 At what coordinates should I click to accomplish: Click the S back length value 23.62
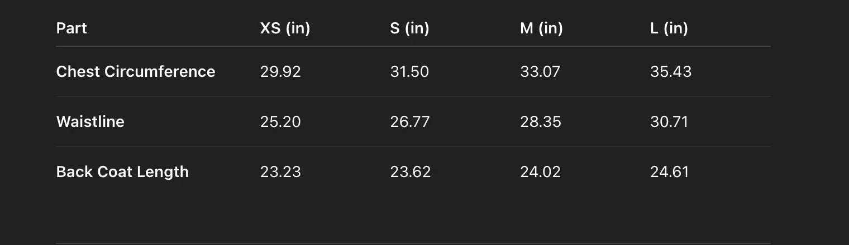point(411,172)
